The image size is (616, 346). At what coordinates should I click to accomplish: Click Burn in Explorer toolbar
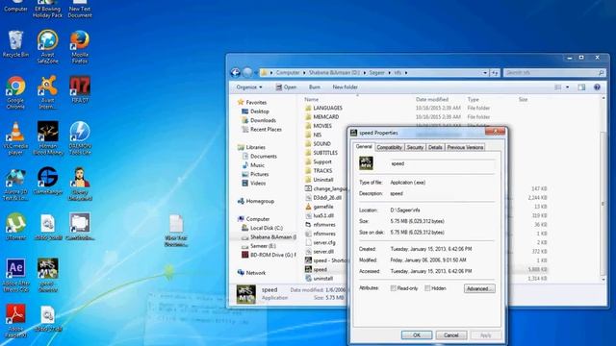click(315, 87)
